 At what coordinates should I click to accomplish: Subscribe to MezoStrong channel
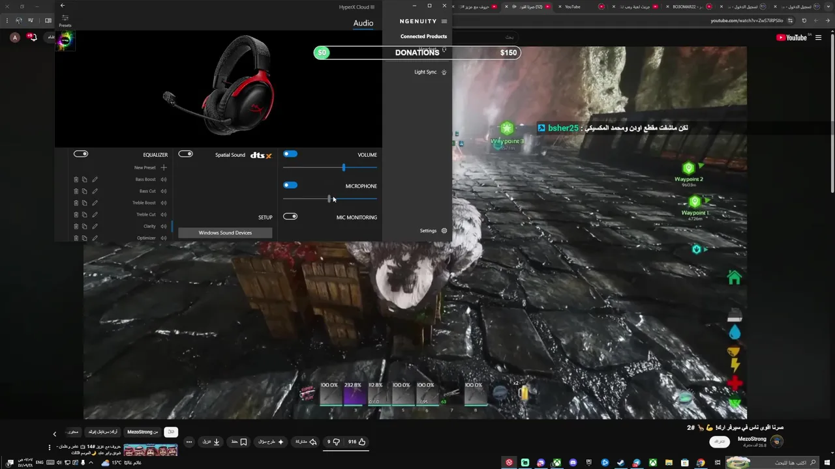(x=719, y=442)
